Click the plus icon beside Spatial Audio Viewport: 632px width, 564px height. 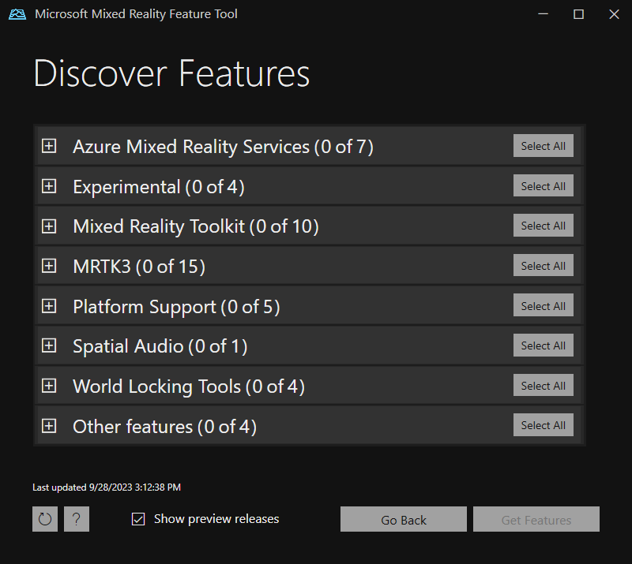[x=49, y=345]
